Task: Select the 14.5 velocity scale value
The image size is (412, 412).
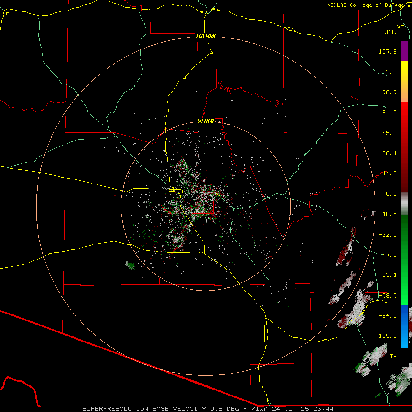Action: [x=390, y=173]
